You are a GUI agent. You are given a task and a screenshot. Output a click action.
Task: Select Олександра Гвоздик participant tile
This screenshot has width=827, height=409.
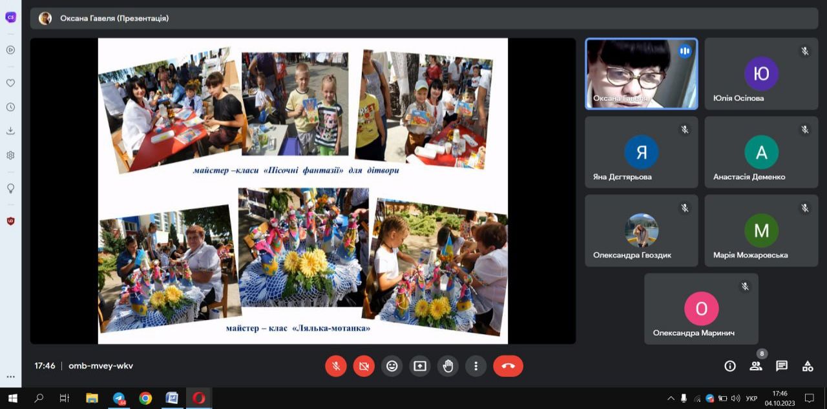642,230
